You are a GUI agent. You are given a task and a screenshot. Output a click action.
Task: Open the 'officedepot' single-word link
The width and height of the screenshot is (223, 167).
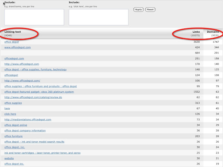click(x=11, y=75)
